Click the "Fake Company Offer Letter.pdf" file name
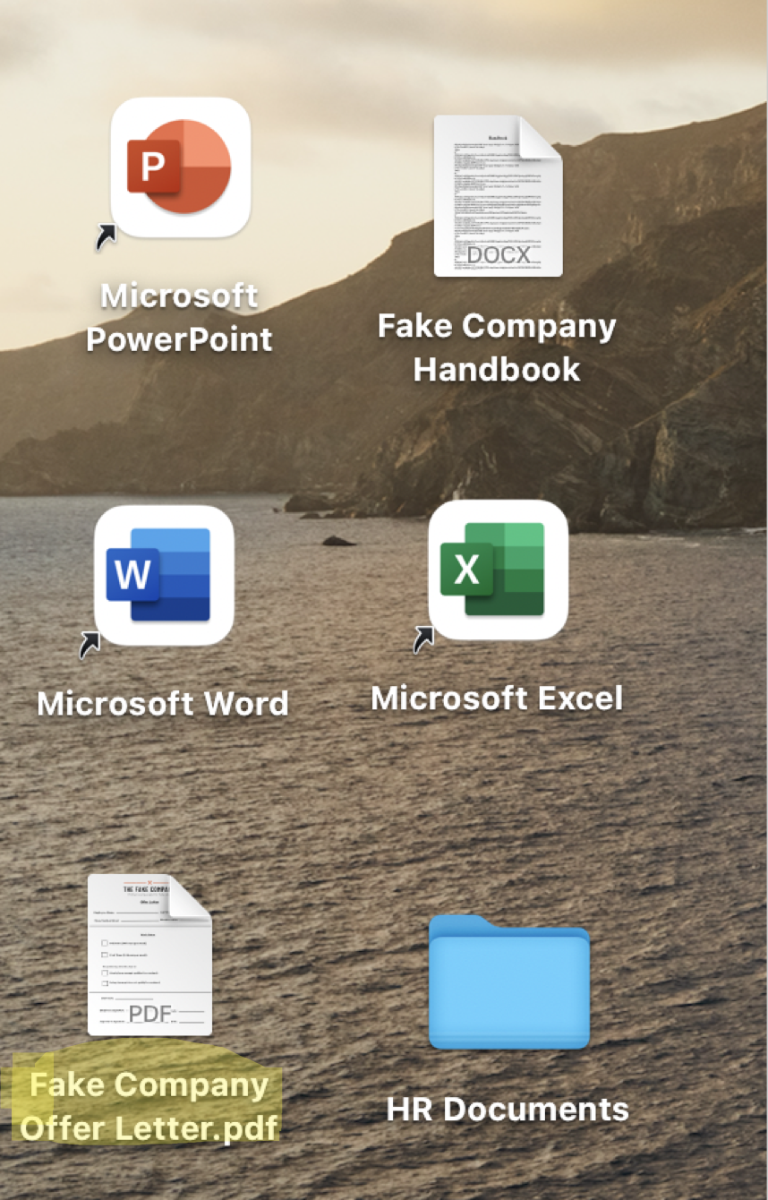 click(149, 1106)
